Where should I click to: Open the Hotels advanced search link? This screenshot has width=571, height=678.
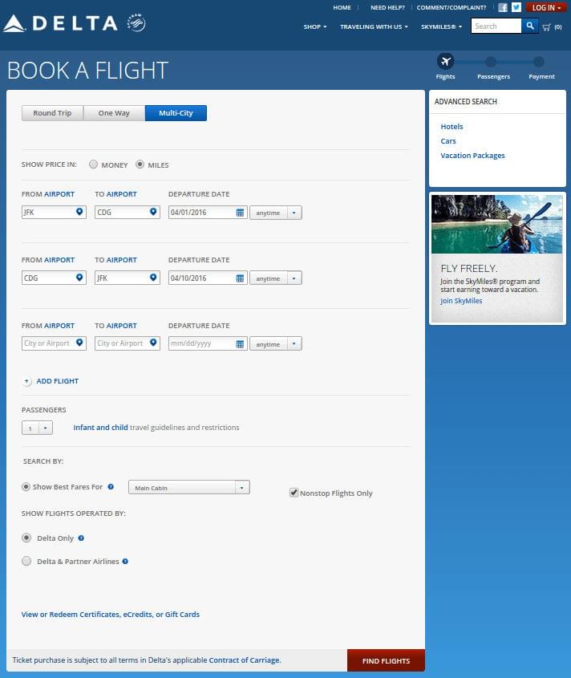452,127
